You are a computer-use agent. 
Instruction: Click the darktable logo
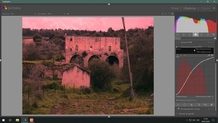4,8
